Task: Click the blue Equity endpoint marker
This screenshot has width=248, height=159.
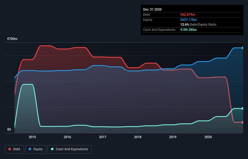Action: (243, 48)
